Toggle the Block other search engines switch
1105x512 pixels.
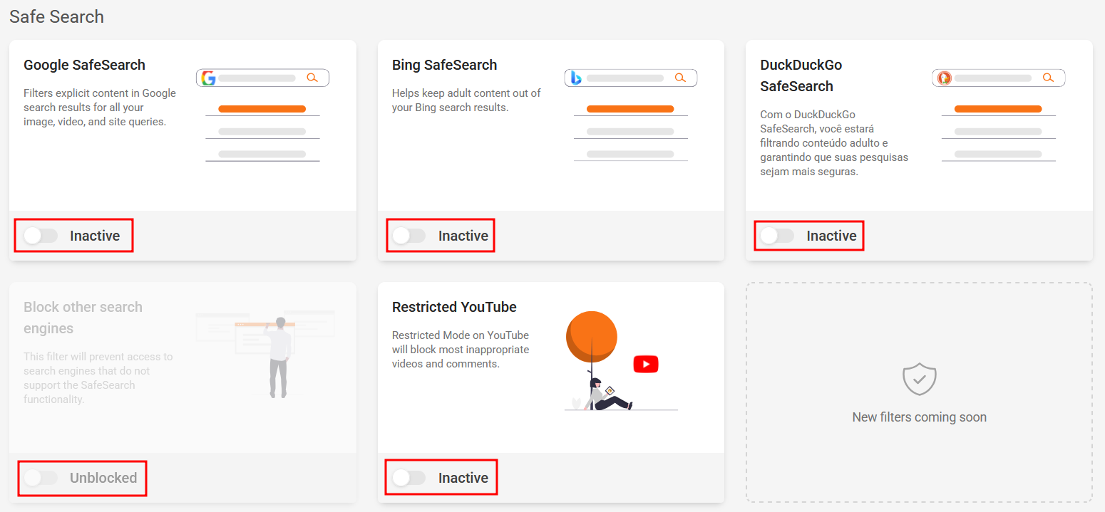pyautogui.click(x=41, y=478)
